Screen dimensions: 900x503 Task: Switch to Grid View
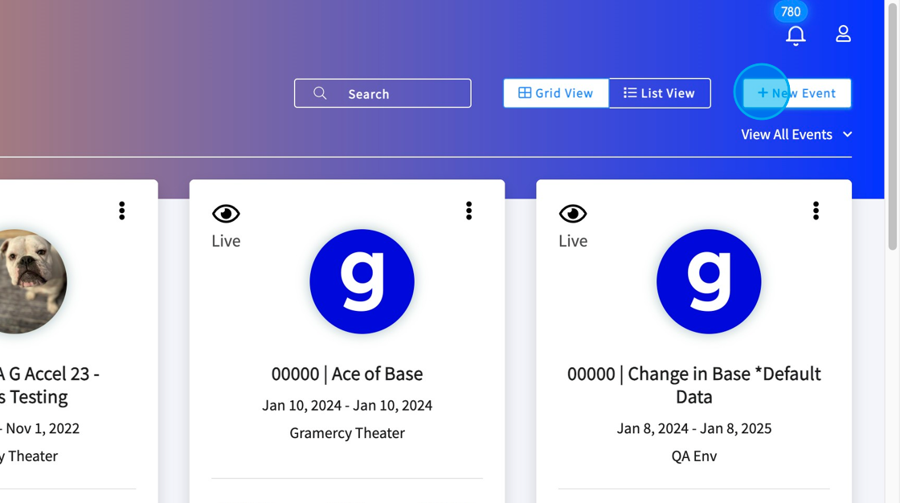tap(555, 93)
